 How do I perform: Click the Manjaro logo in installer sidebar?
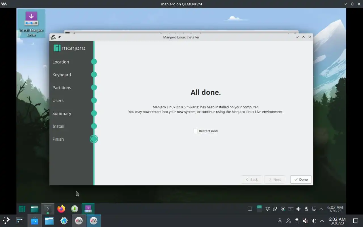(69, 48)
